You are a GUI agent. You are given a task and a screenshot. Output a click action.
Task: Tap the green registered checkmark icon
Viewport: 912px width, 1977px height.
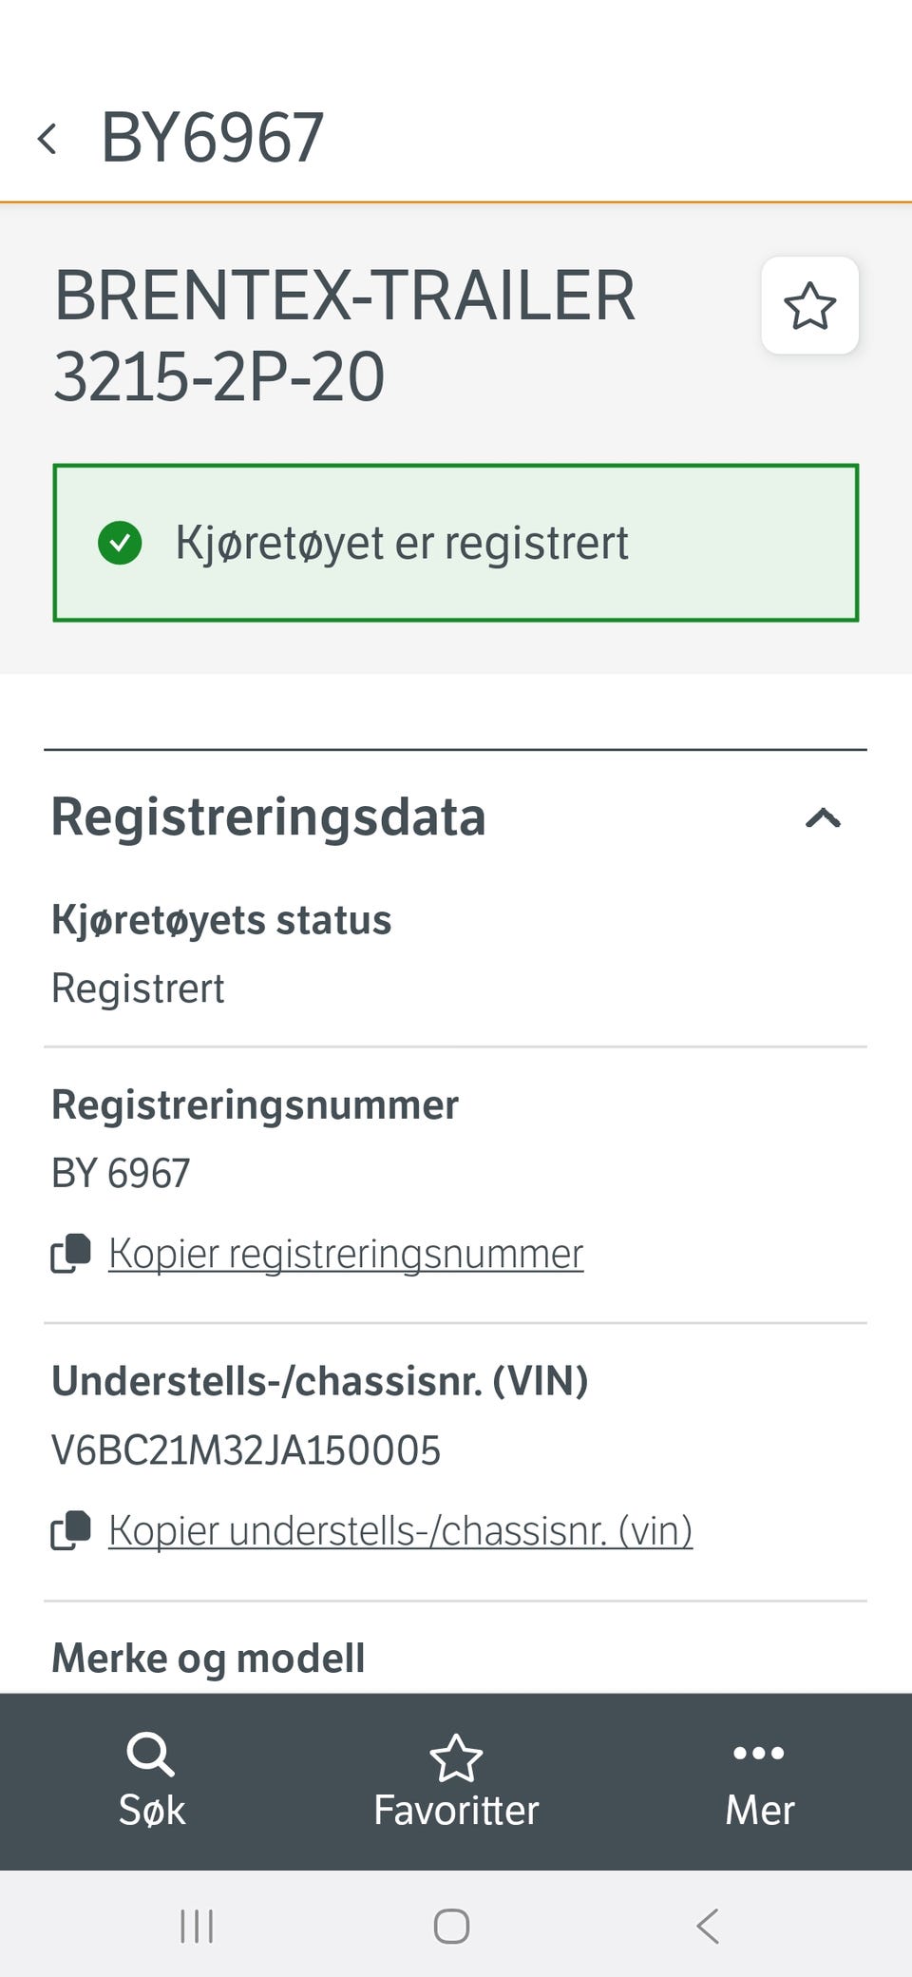[120, 543]
